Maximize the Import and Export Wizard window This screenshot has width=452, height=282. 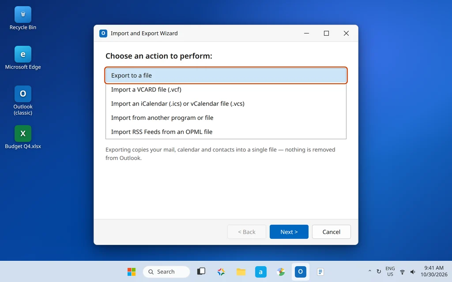click(x=326, y=33)
